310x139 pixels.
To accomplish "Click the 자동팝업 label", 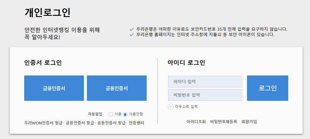I will tap(95, 114).
